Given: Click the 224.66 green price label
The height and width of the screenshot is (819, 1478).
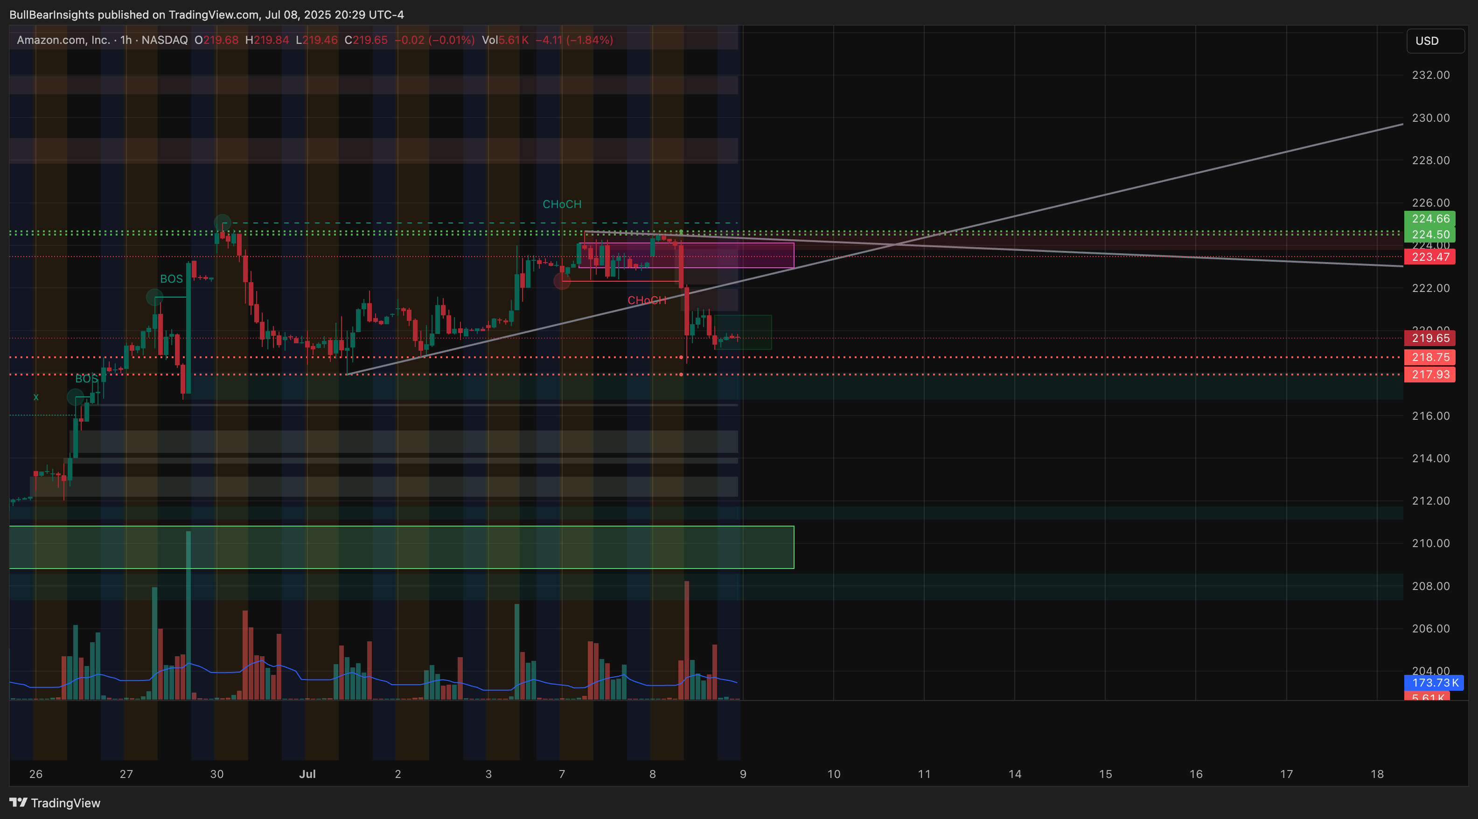Looking at the screenshot, I should pyautogui.click(x=1429, y=219).
